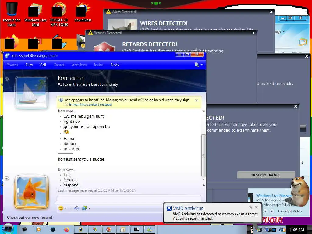Open the Games item in chat toolbar
Screen dimensions: 312x234
[x=59, y=65]
